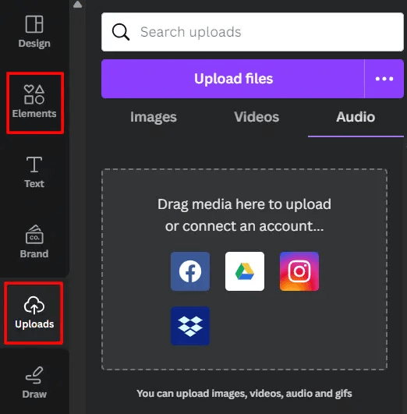
Task: Open the Design panel icon
Action: click(34, 24)
